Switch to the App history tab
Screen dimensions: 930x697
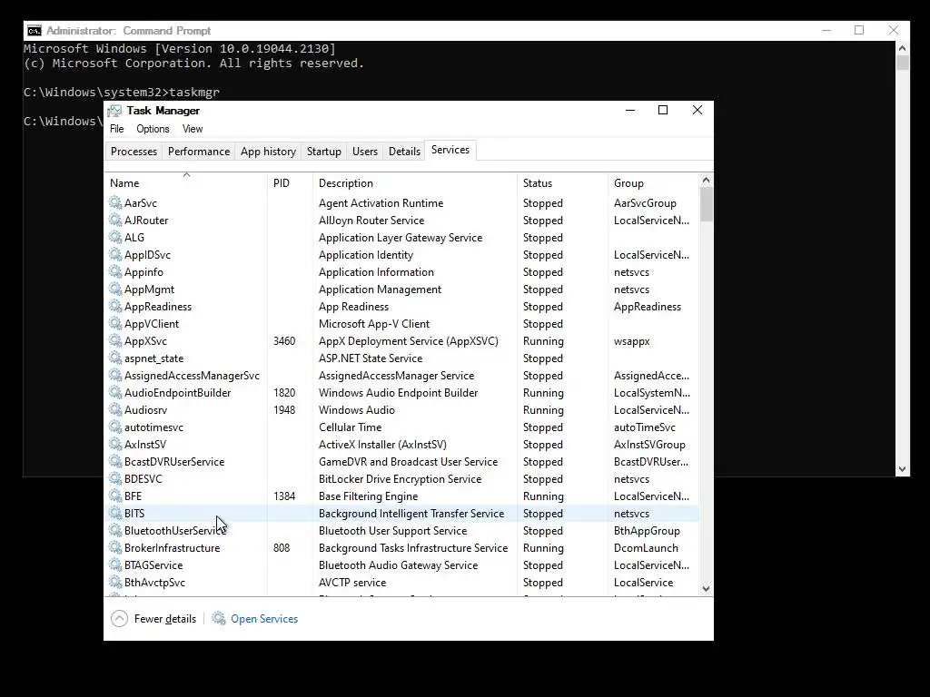pyautogui.click(x=268, y=152)
